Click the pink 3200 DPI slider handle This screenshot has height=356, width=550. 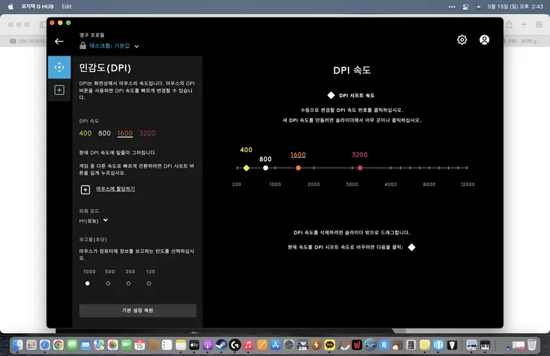pyautogui.click(x=360, y=168)
